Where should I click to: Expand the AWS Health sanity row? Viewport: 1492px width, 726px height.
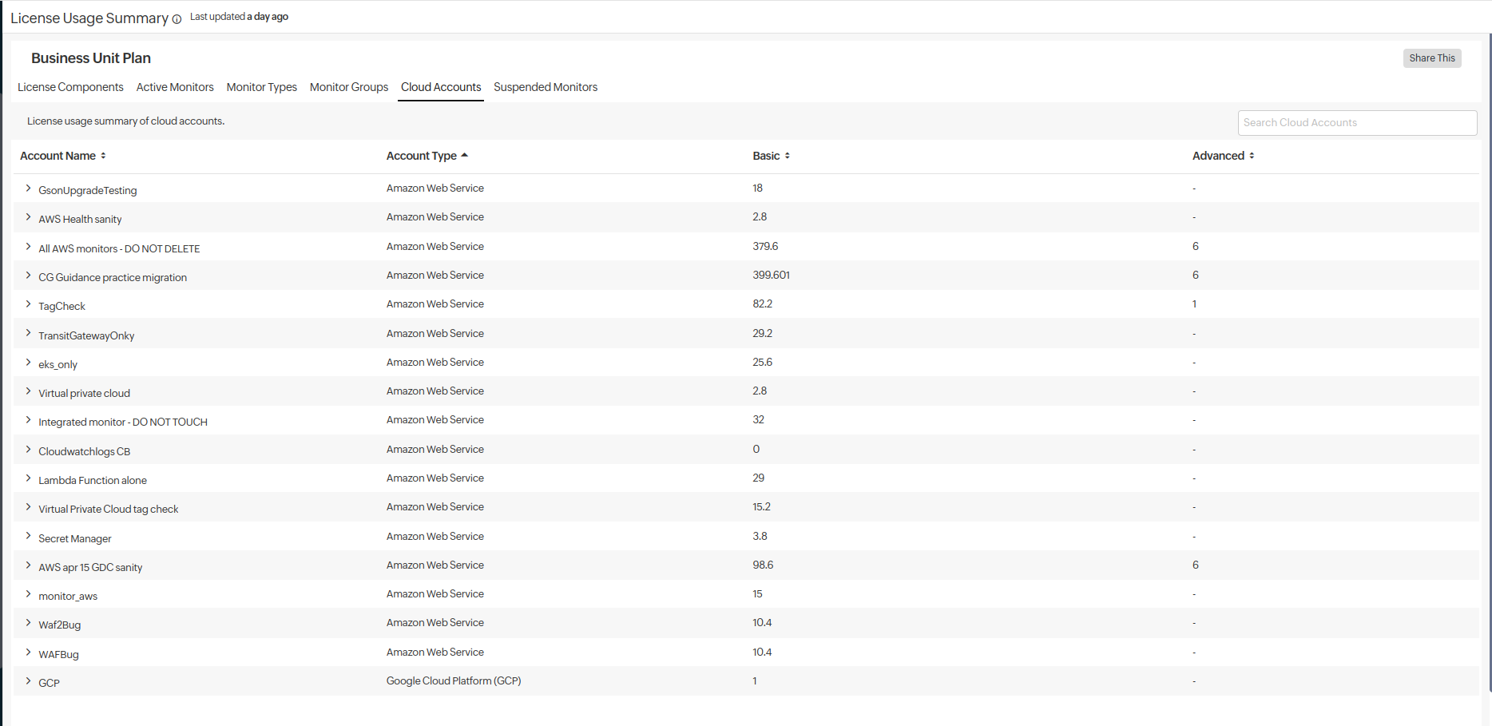pyautogui.click(x=28, y=217)
